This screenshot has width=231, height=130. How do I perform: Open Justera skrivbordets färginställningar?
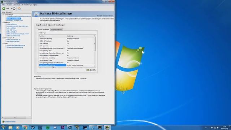[17, 26]
